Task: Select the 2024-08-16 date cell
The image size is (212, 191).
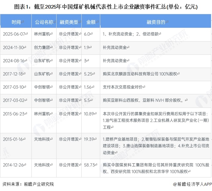Action: [14, 61]
